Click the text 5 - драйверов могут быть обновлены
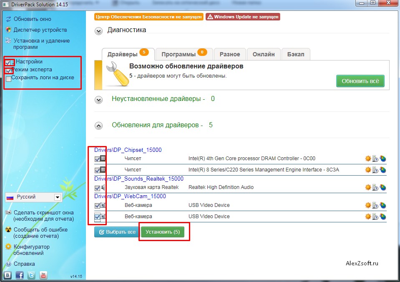This screenshot has height=282, width=400. tap(178, 76)
